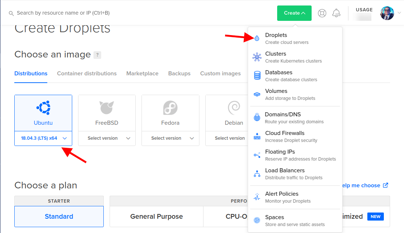Click the Debian swirl logo
404x233 pixels.
point(234,108)
